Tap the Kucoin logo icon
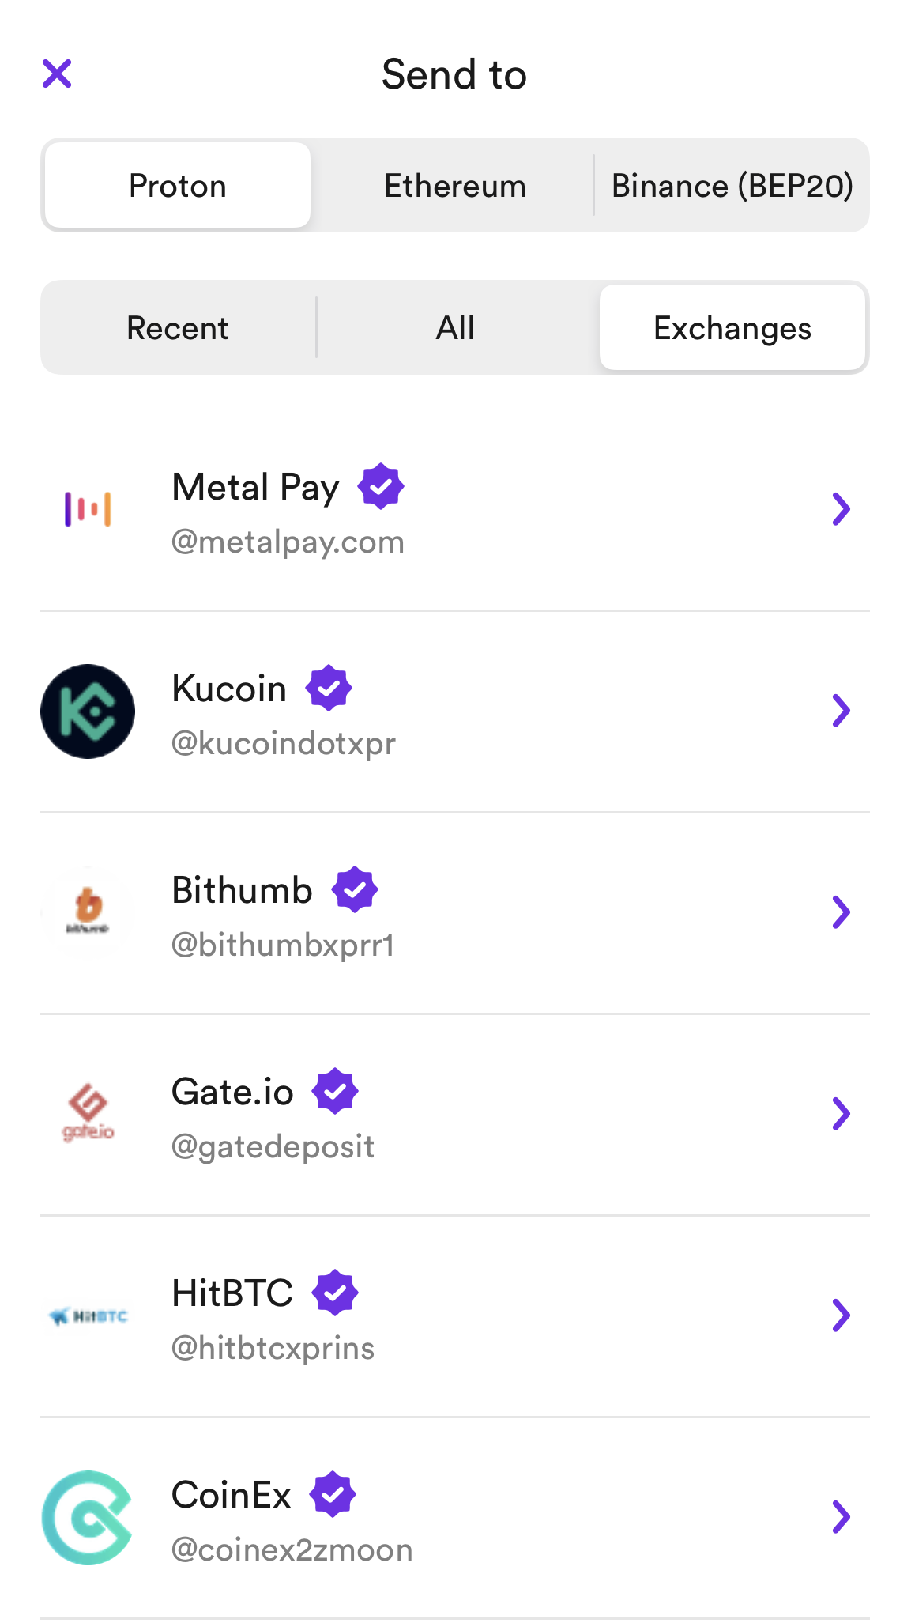 click(x=88, y=711)
